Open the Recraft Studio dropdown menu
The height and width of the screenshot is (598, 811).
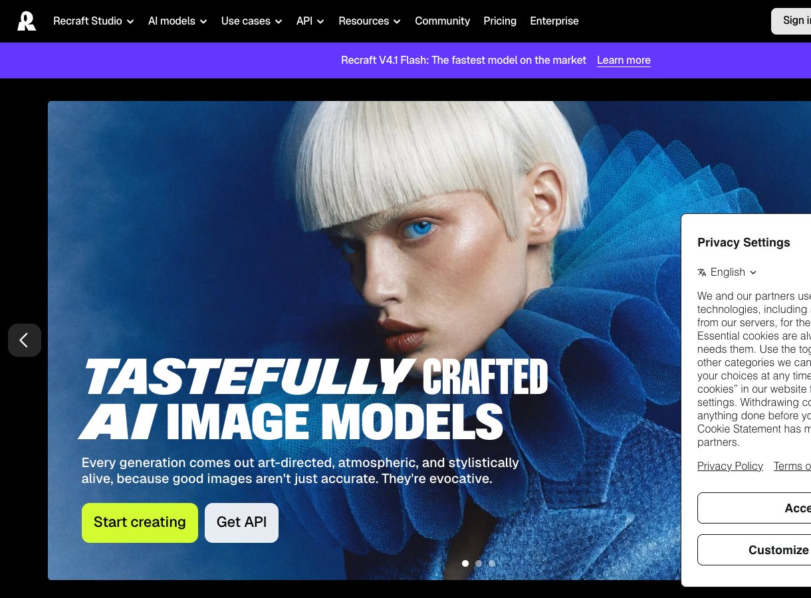pyautogui.click(x=94, y=21)
